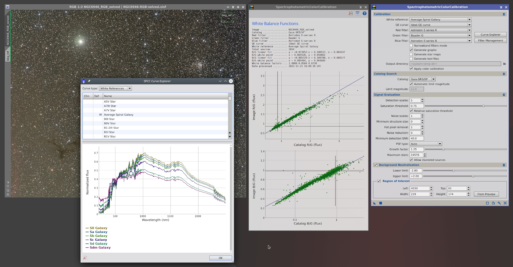Click the bkg_ref preview box on image
The image size is (513, 267).
click(x=226, y=17)
